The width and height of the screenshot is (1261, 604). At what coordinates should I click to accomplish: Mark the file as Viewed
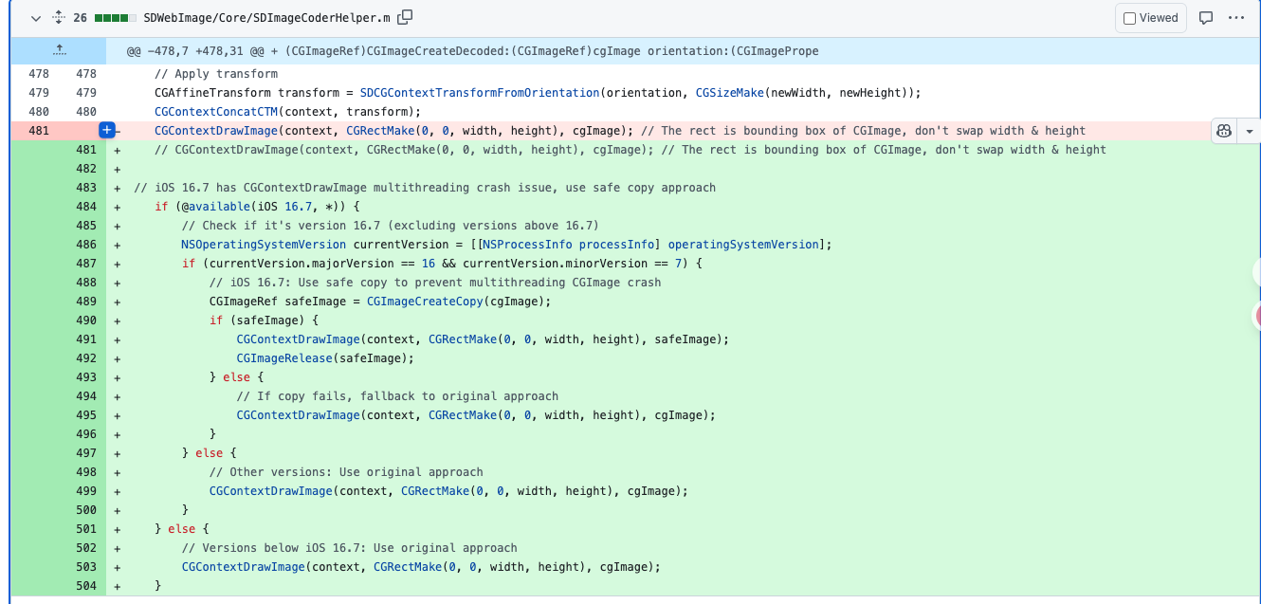pyautogui.click(x=1150, y=18)
